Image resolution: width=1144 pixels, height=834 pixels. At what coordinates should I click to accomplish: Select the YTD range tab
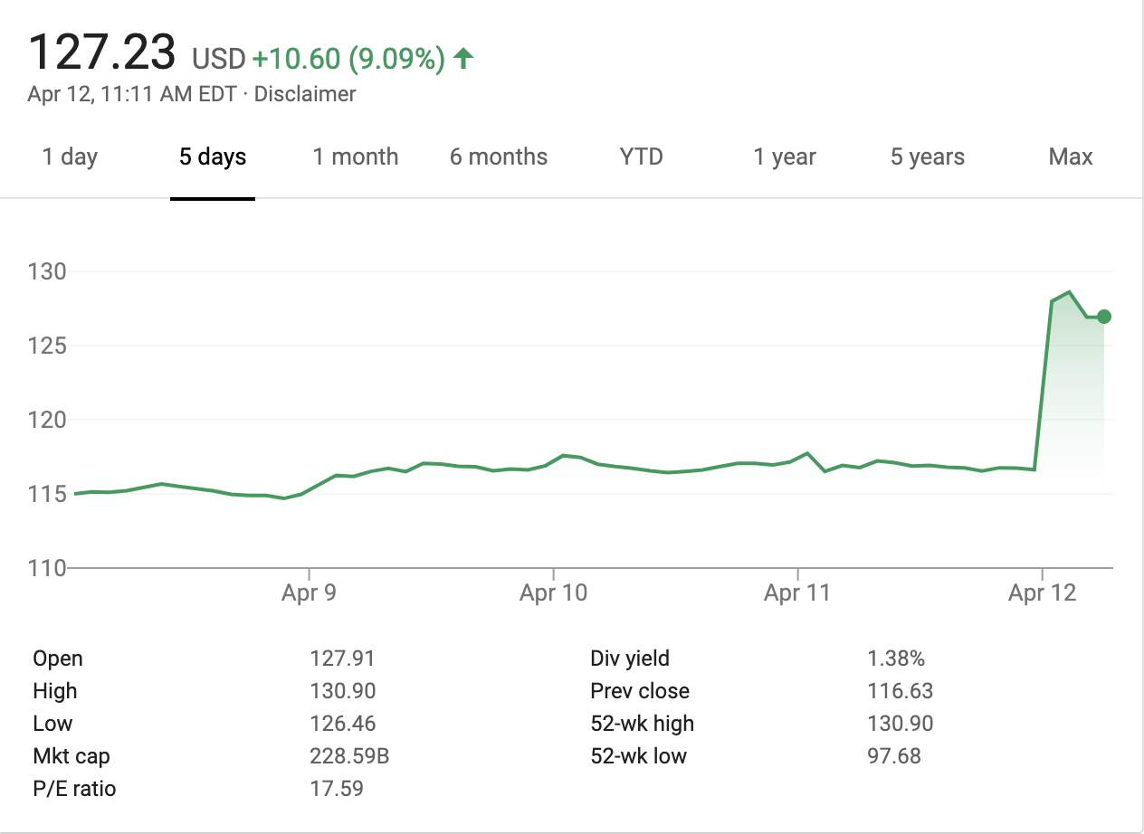(642, 157)
